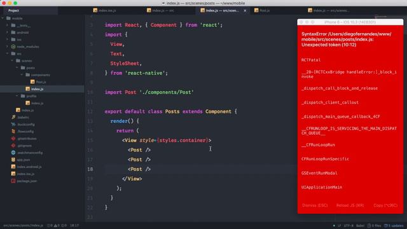
Task: Collapse the posts folder arrow
Action: pos(17,67)
